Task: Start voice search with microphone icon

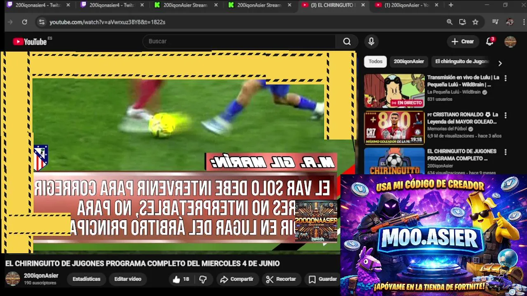Action: [371, 42]
